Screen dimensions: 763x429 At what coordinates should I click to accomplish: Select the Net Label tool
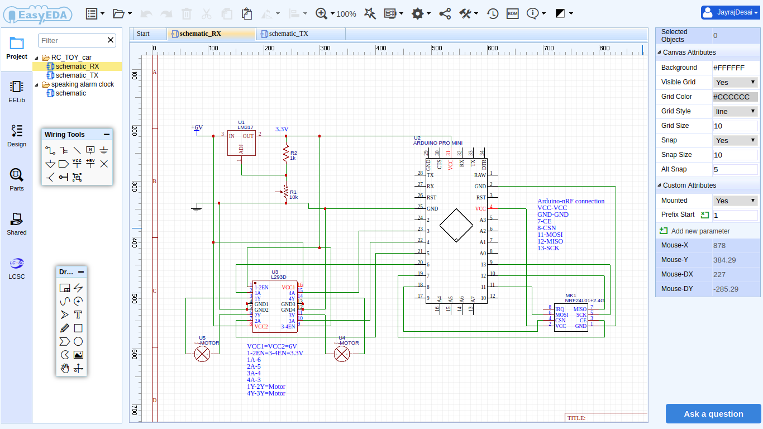point(90,150)
